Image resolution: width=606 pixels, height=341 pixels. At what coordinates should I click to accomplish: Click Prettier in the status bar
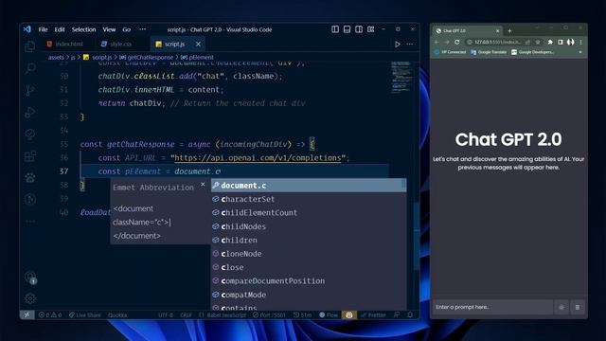[373, 315]
